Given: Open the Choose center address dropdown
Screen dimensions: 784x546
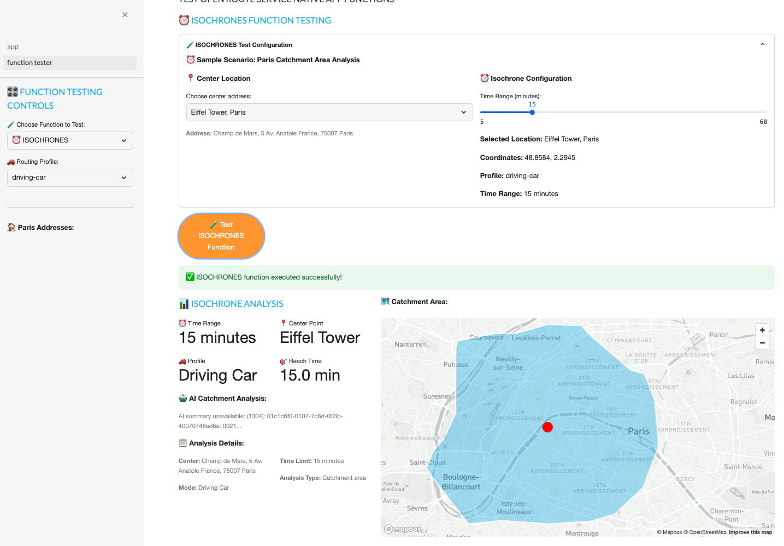Looking at the screenshot, I should click(329, 112).
